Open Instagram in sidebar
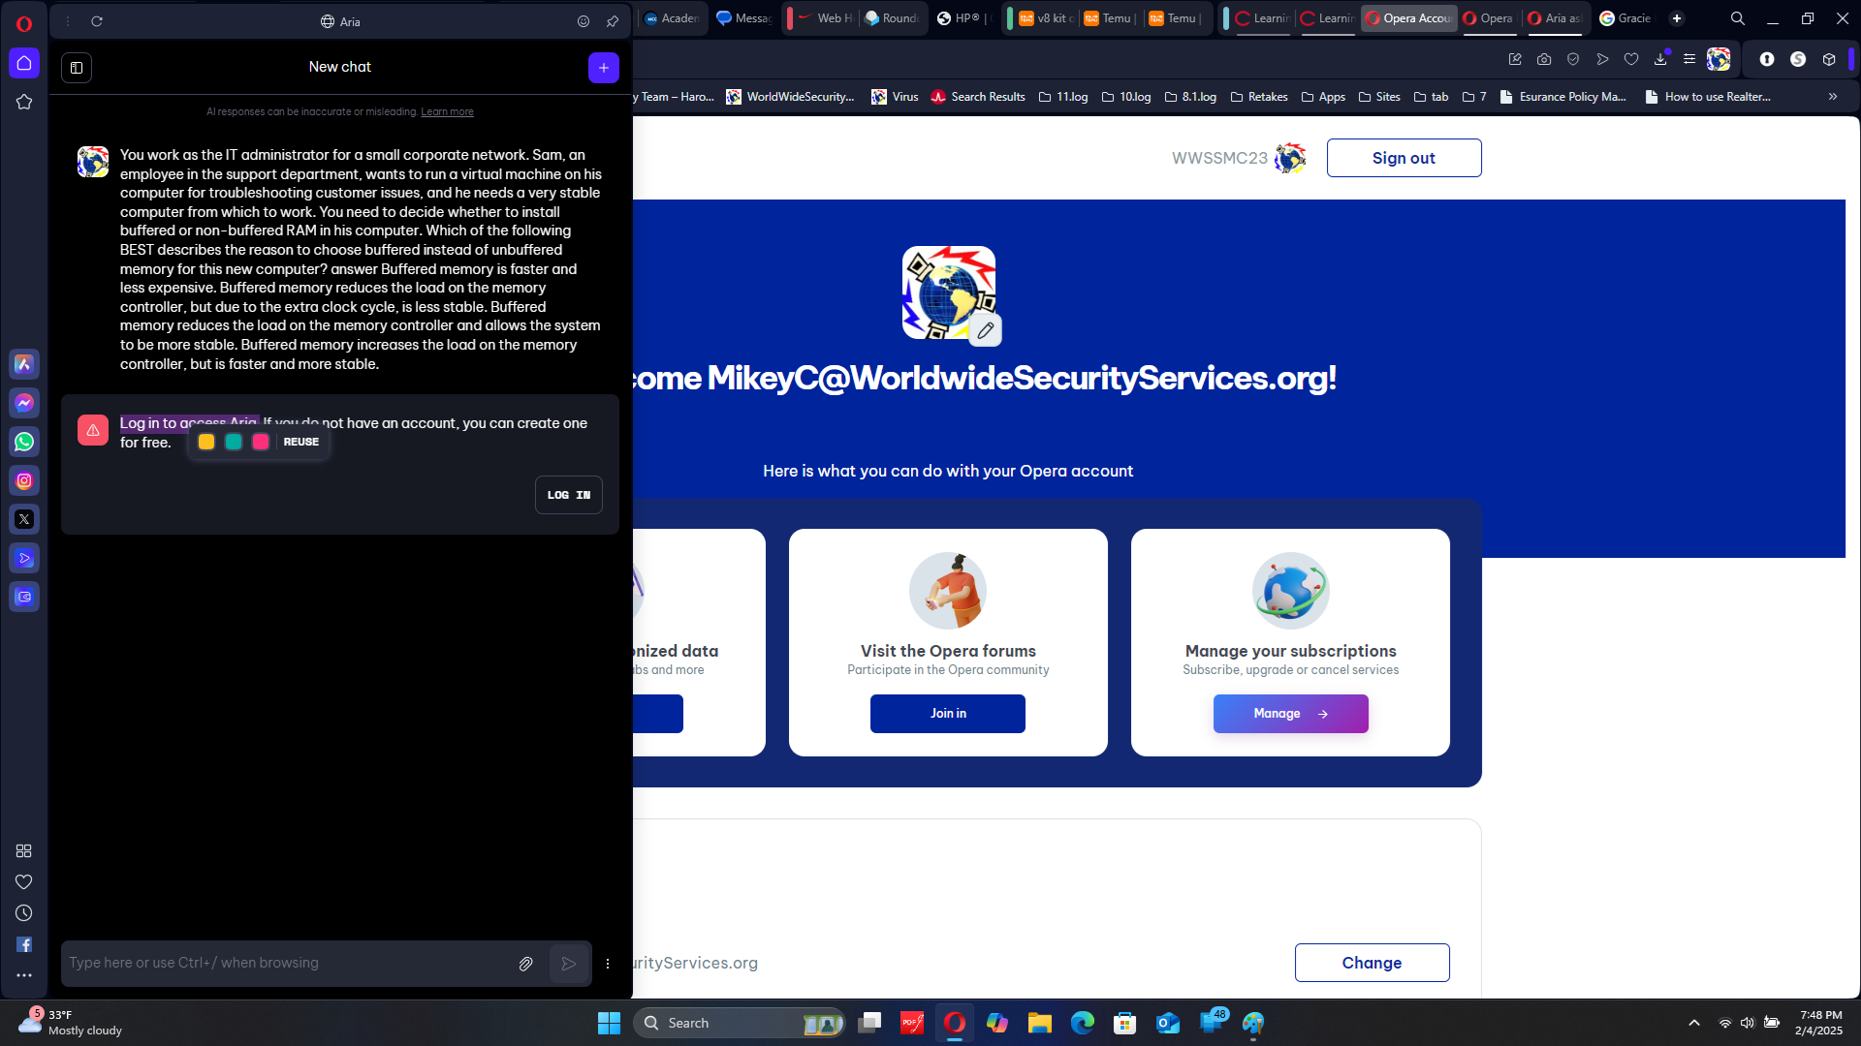The height and width of the screenshot is (1046, 1861). click(24, 480)
